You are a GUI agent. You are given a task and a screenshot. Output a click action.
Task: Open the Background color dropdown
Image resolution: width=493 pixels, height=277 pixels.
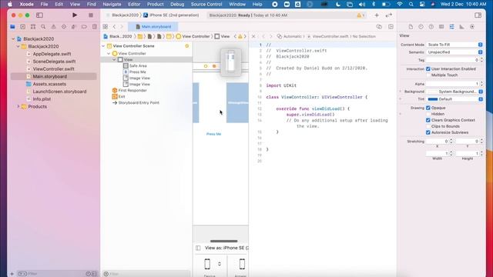click(481, 92)
